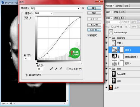Click the link icon on 亮度/对比度 1 layer
This screenshot has width=140, height=107.
tap(118, 57)
